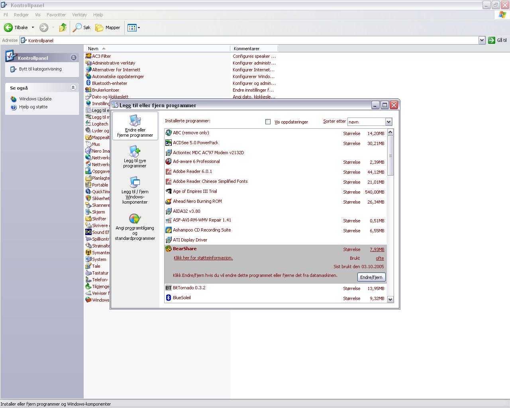
Task: Click Bytt til kategorivisning link
Action: (40, 69)
